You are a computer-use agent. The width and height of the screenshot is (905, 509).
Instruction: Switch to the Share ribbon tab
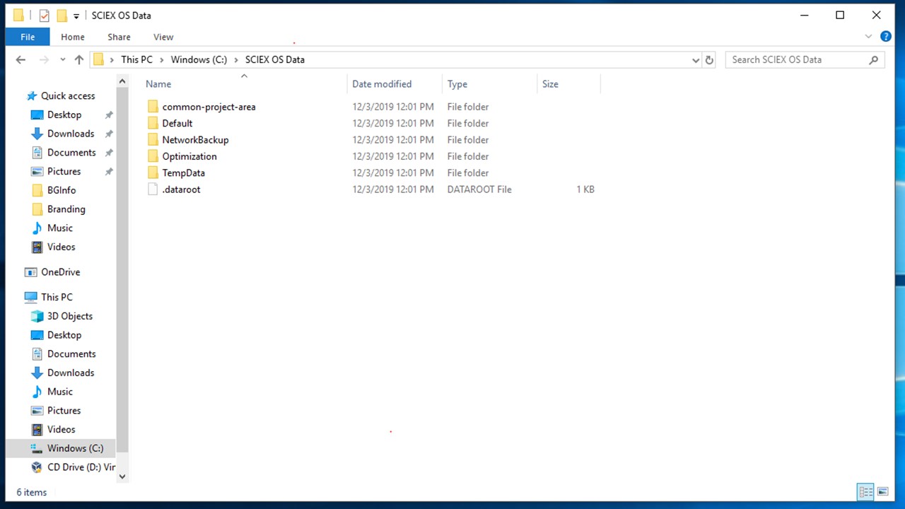click(119, 37)
